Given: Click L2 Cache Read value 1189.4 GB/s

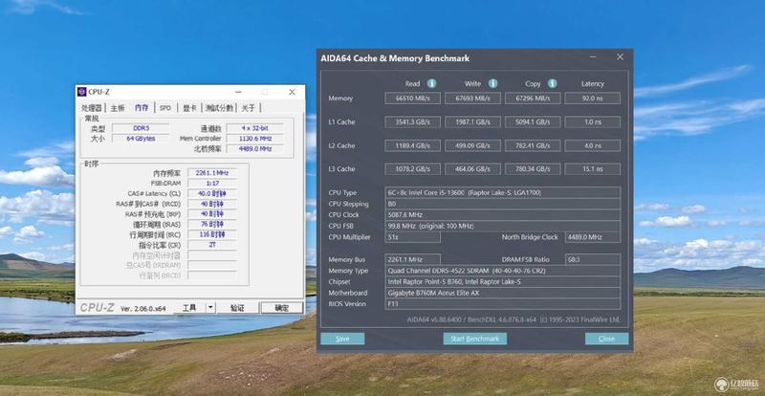Looking at the screenshot, I should click(412, 145).
